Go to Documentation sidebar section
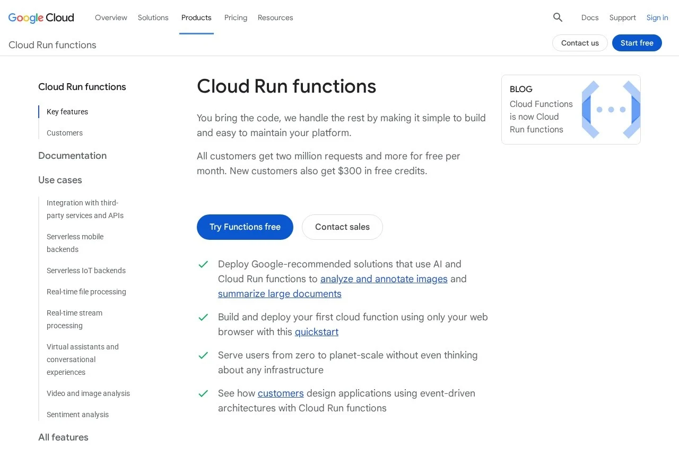This screenshot has height=450, width=679. tap(72, 156)
